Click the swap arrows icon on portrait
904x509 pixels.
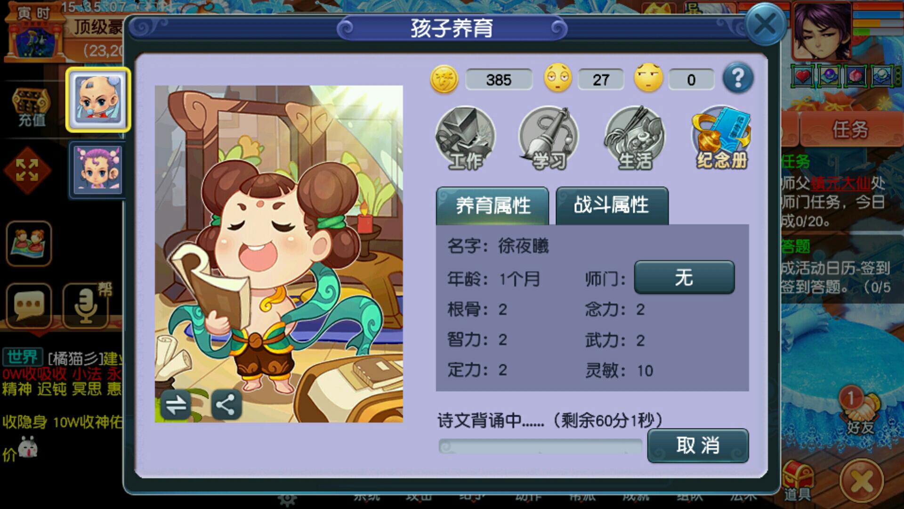(x=176, y=404)
